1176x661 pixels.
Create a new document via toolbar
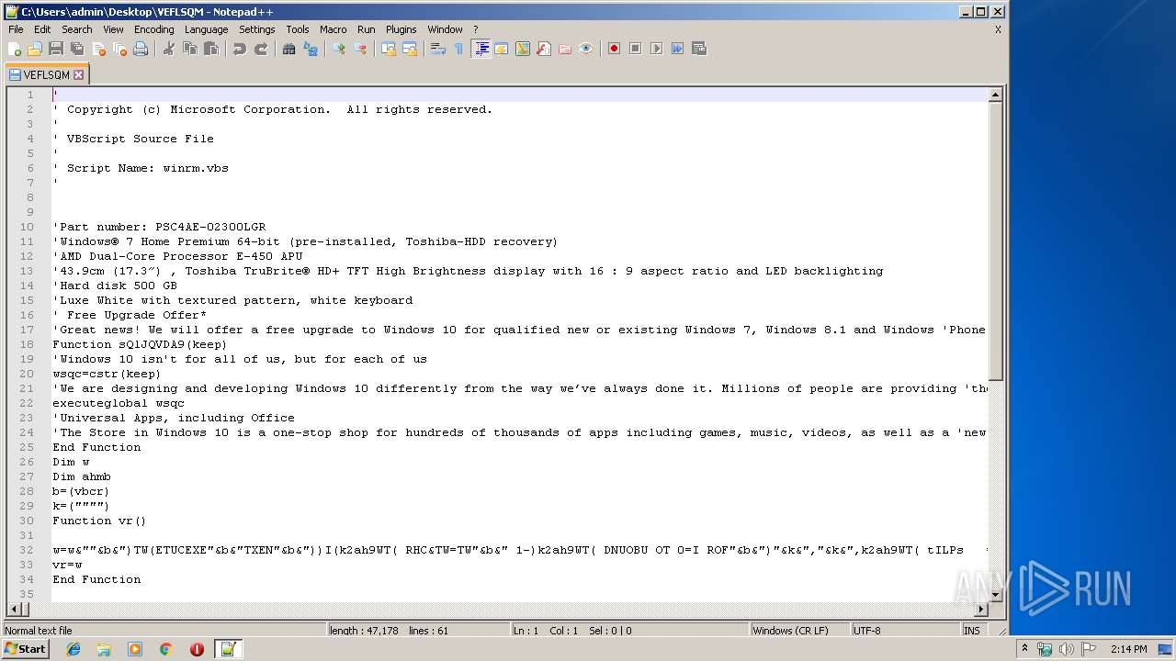click(x=15, y=49)
